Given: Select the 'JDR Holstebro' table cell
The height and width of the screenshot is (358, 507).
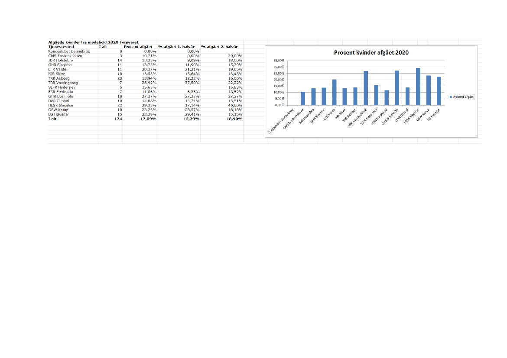Looking at the screenshot, I should point(61,60).
